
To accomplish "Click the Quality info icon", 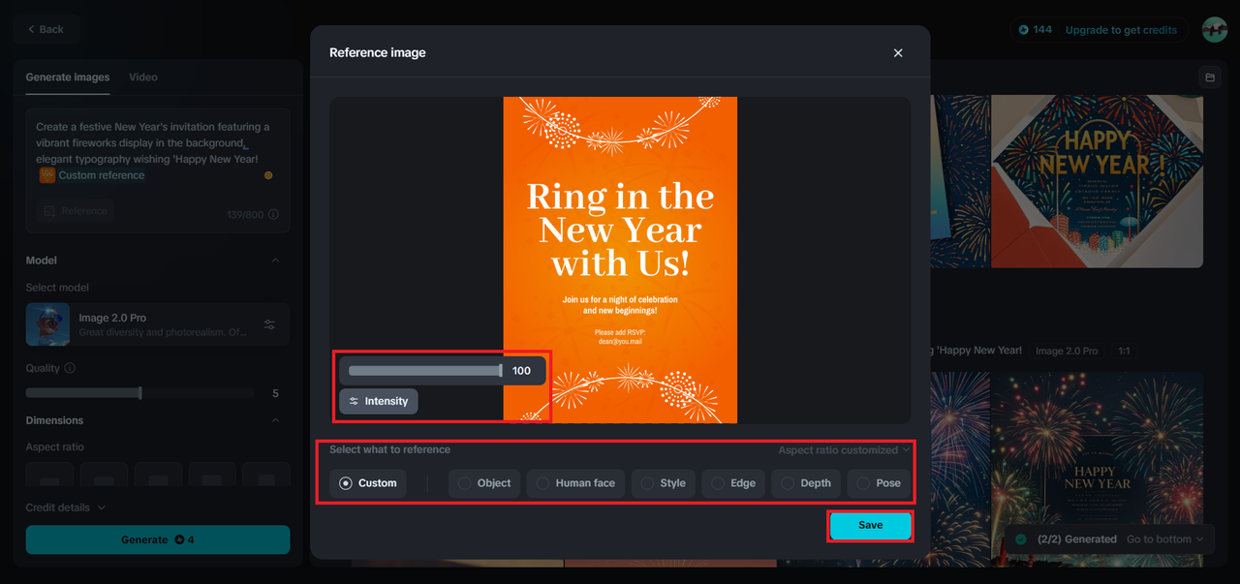I will coord(70,368).
